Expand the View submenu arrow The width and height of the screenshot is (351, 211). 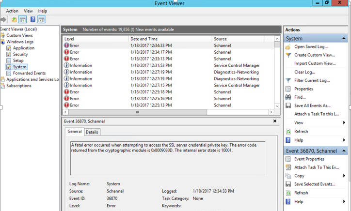(344, 123)
